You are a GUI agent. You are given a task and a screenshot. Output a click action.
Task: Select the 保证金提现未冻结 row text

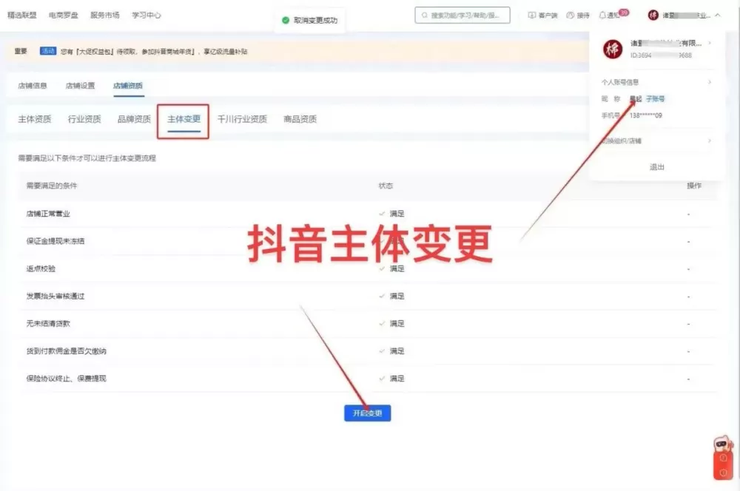[x=55, y=241]
